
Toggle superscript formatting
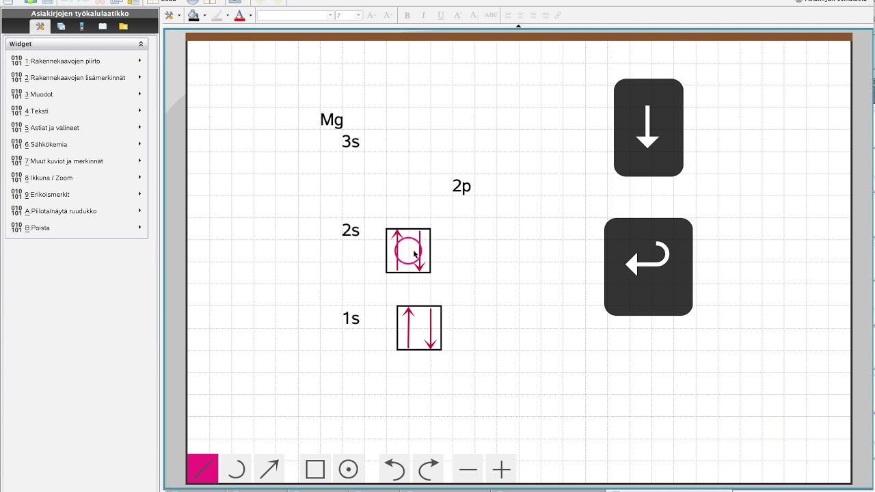click(457, 15)
